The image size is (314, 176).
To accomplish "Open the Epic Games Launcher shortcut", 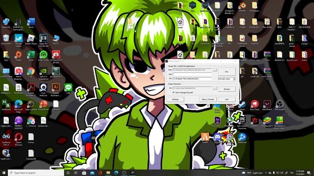I will click(242, 123).
